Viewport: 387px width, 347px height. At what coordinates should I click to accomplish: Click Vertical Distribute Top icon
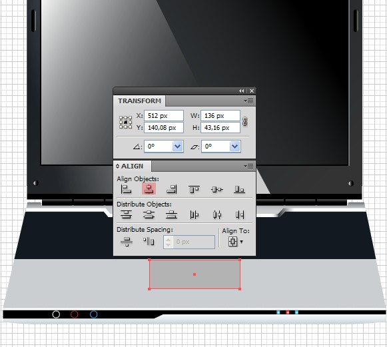[x=126, y=214]
